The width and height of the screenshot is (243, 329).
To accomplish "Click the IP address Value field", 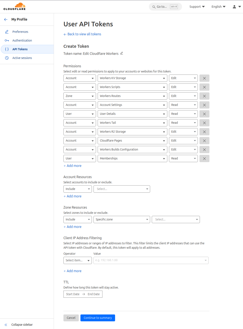I will [x=151, y=260].
